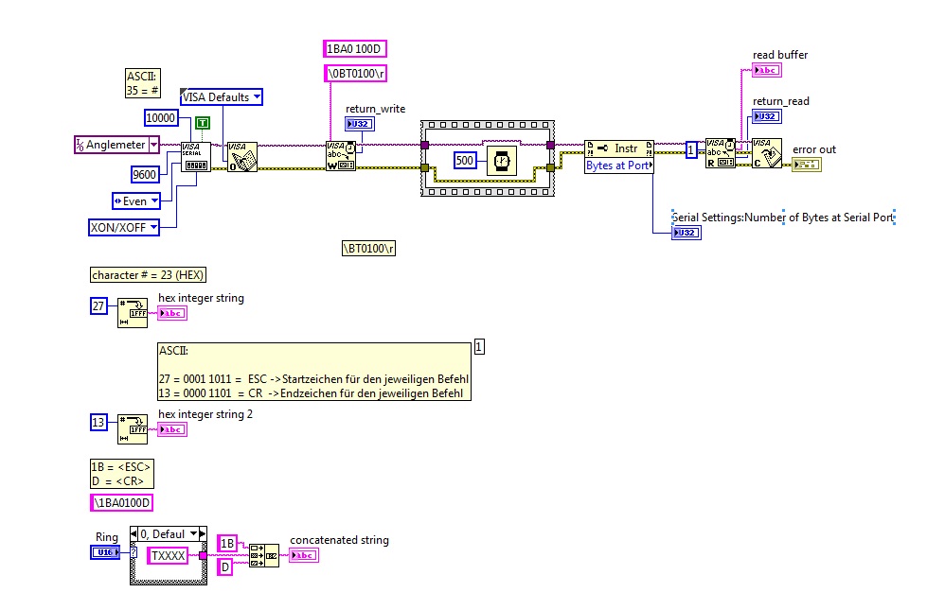Select the character # = 23 (HEX) comment

148,275
